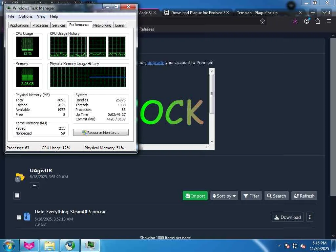Open the Date-Everything-SteamRIP.com.rar file name
This screenshot has height=252, width=336.
point(70,212)
